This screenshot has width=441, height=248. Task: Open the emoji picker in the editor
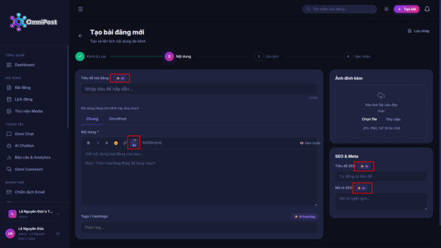click(116, 143)
